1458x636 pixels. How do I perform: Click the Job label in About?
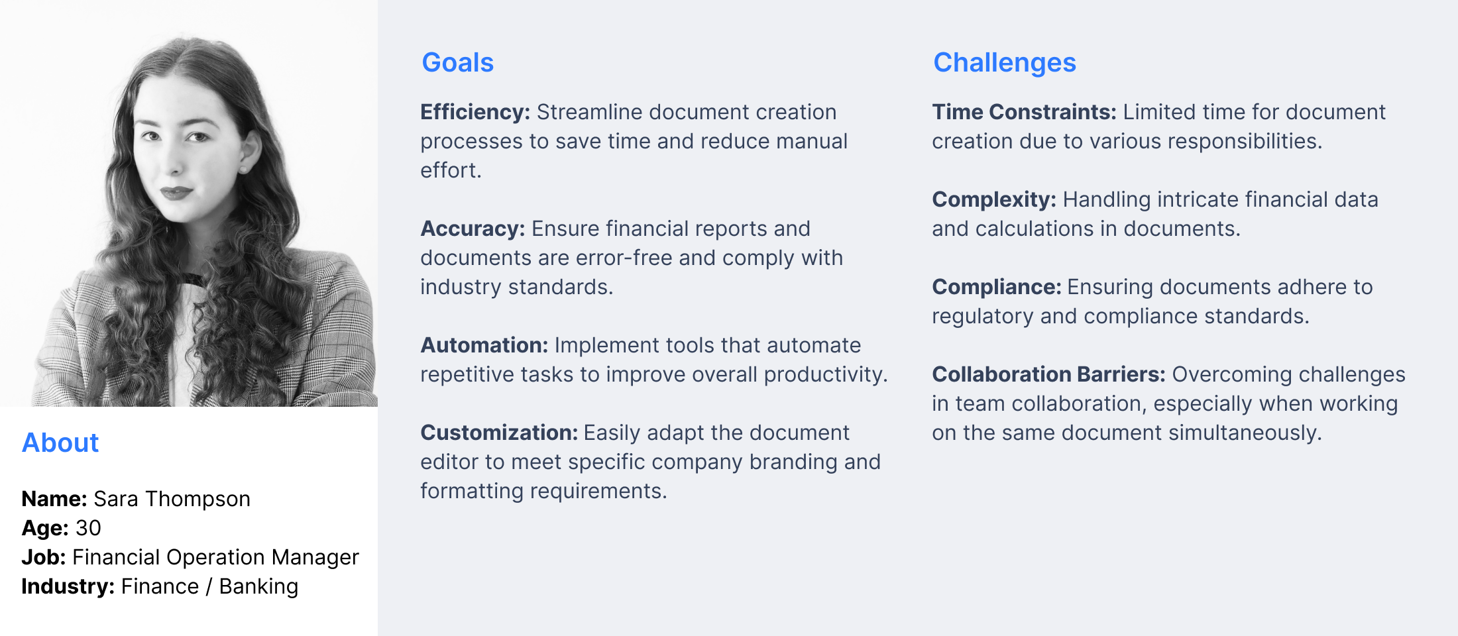click(x=44, y=557)
